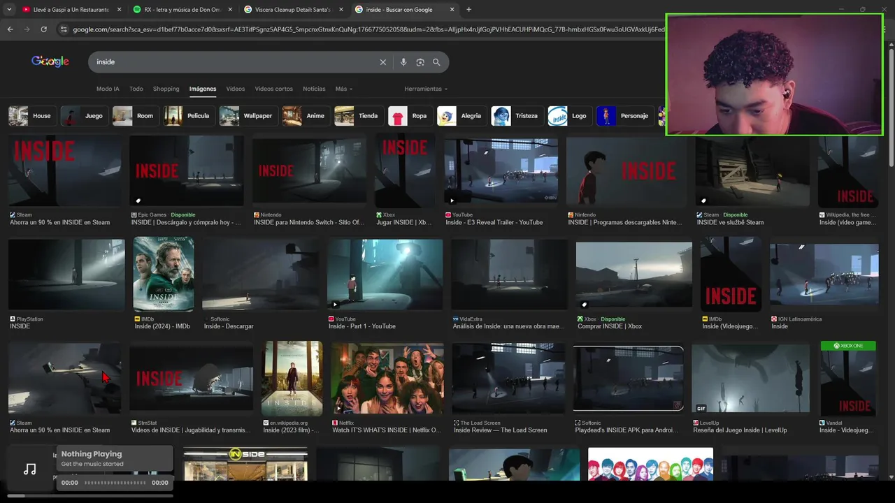This screenshot has height=503, width=895.
Task: Filter images by 'Tienda' chip
Action: coord(359,116)
